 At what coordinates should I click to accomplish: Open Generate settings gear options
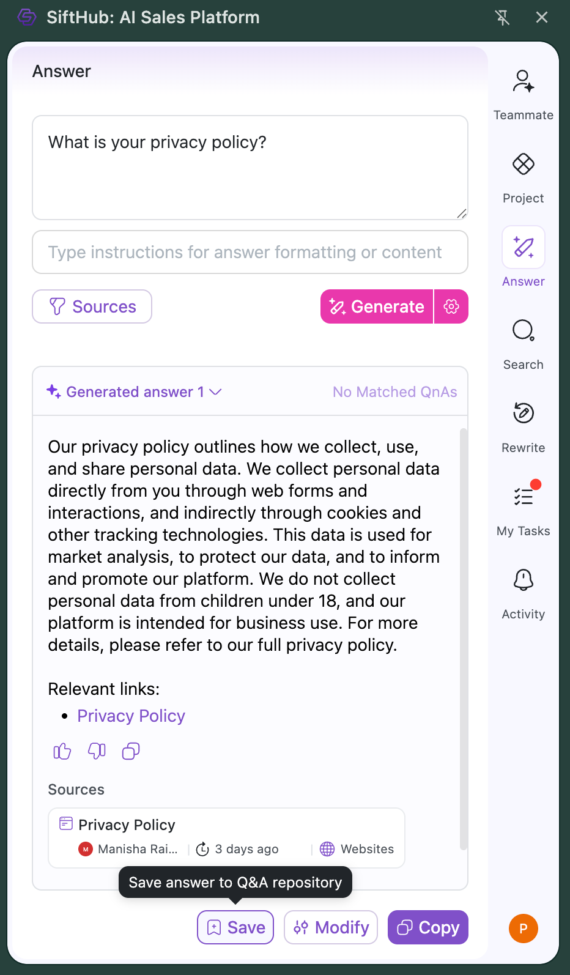[x=451, y=306]
